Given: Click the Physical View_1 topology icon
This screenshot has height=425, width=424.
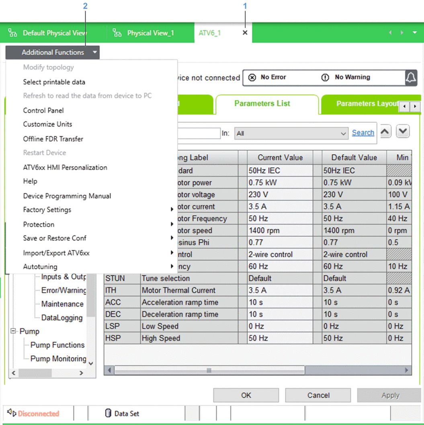Looking at the screenshot, I should [x=117, y=33].
